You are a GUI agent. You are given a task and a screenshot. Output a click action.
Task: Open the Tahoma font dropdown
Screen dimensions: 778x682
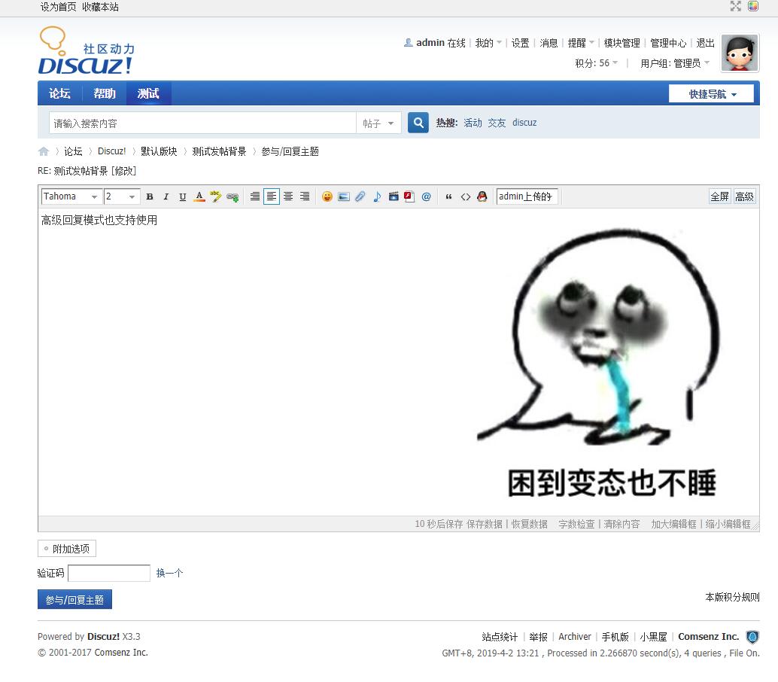[71, 196]
